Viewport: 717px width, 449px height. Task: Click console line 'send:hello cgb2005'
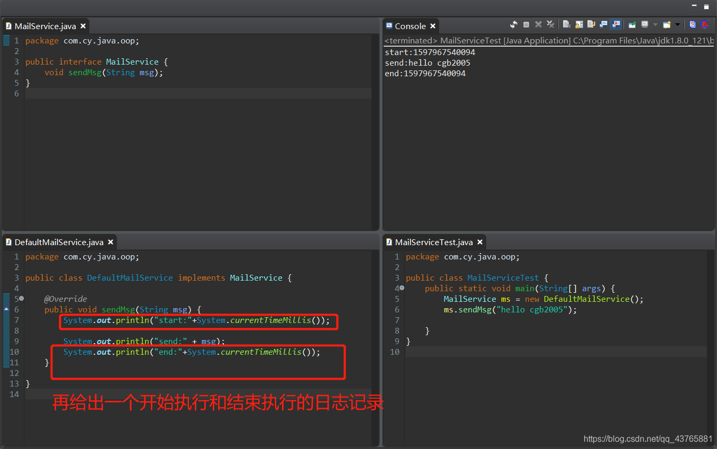click(x=428, y=63)
